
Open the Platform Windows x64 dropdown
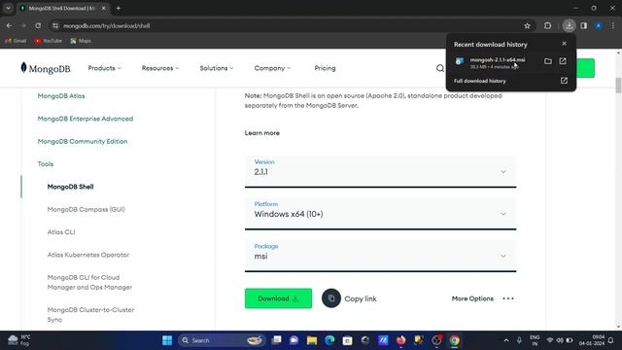pos(380,214)
